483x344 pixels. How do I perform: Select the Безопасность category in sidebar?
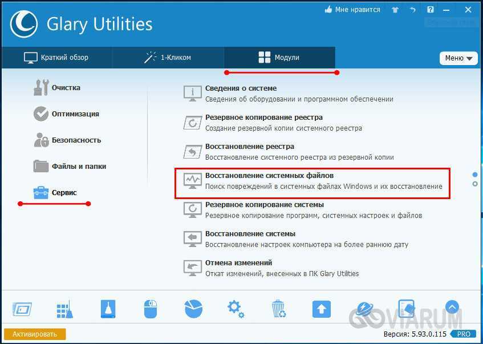[76, 140]
